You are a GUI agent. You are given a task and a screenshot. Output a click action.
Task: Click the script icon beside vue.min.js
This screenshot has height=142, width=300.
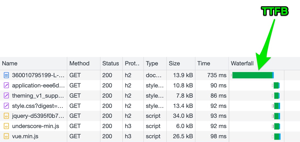click(x=6, y=136)
